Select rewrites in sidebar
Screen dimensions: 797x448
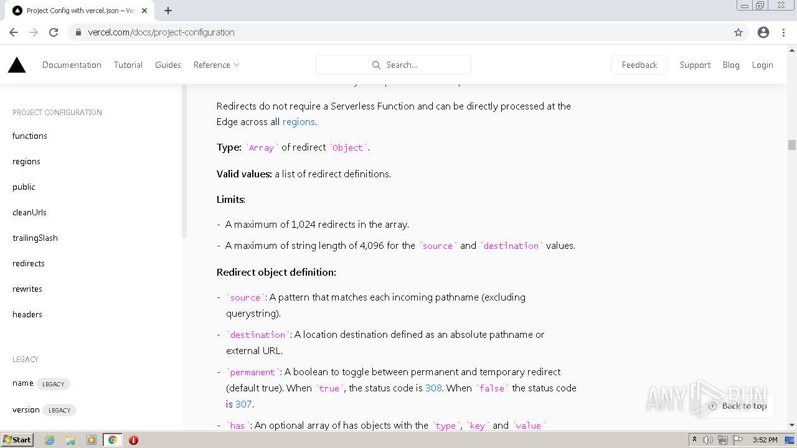pyautogui.click(x=27, y=289)
